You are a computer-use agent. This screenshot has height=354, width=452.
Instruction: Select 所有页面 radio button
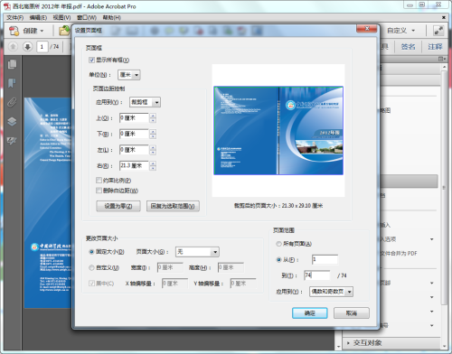coord(278,244)
